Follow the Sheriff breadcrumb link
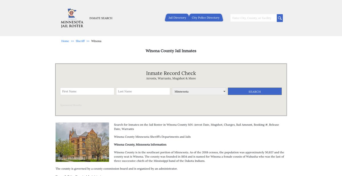Screen dimensions: 342x176 (80, 41)
